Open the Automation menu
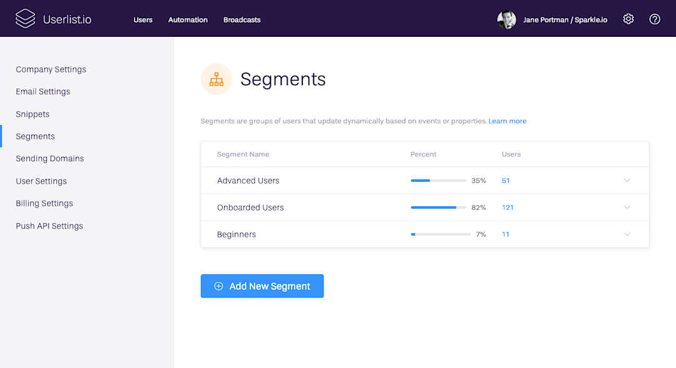The width and height of the screenshot is (676, 368). tap(188, 20)
